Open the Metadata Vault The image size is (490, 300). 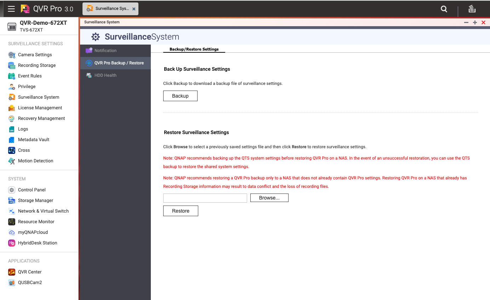click(x=34, y=139)
